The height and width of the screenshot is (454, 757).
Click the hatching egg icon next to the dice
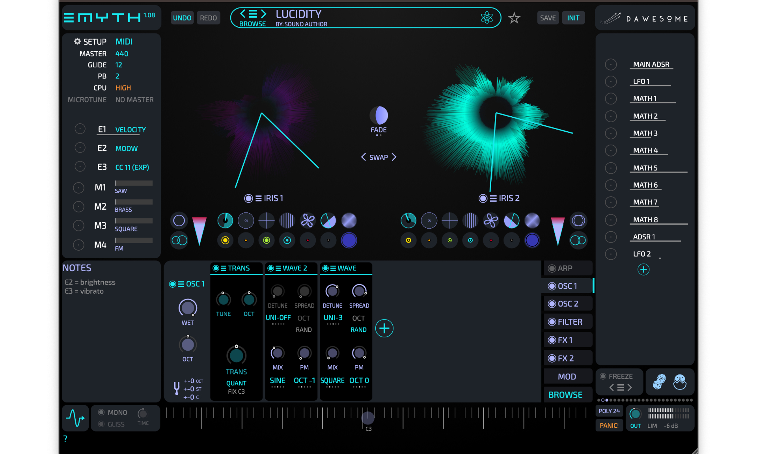(x=680, y=381)
